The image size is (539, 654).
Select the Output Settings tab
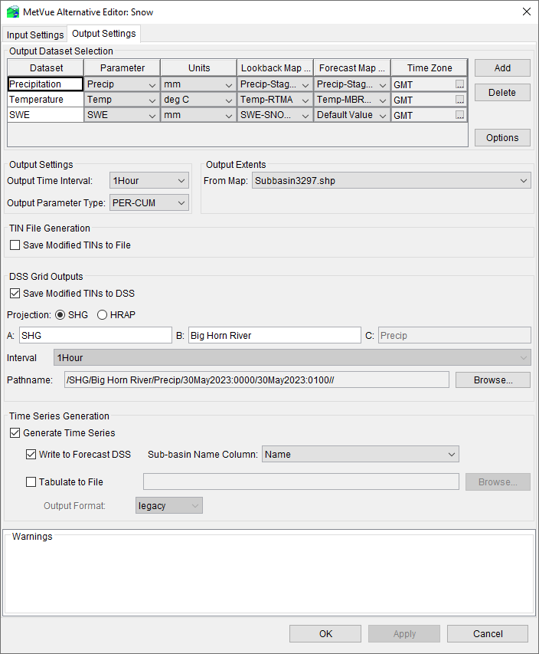[103, 34]
